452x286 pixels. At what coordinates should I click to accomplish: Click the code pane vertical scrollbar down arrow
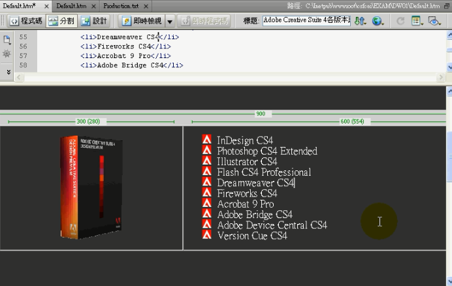(x=449, y=68)
